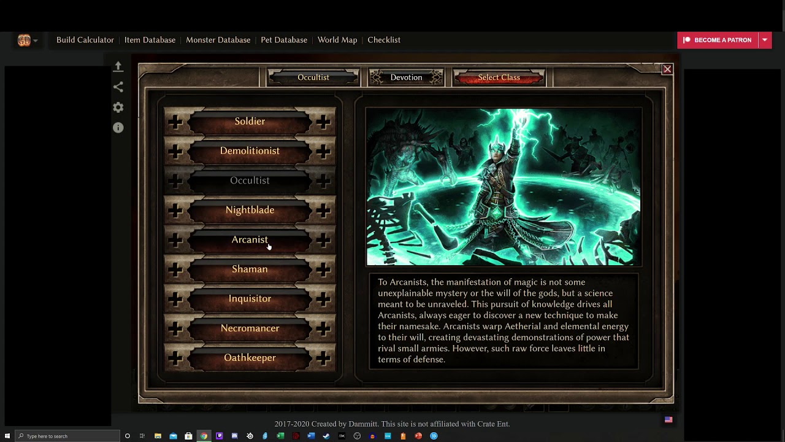Click the site logo icon
This screenshot has width=785, height=442.
click(24, 40)
